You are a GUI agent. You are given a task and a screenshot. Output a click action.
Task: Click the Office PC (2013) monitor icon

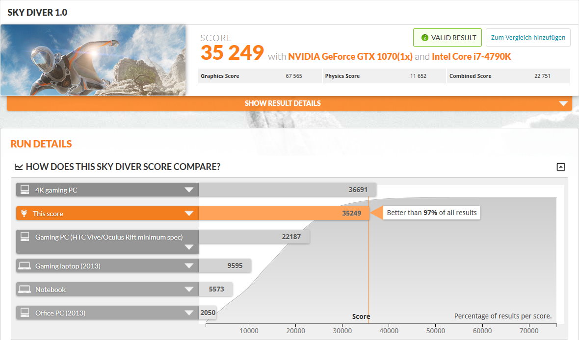coord(24,313)
